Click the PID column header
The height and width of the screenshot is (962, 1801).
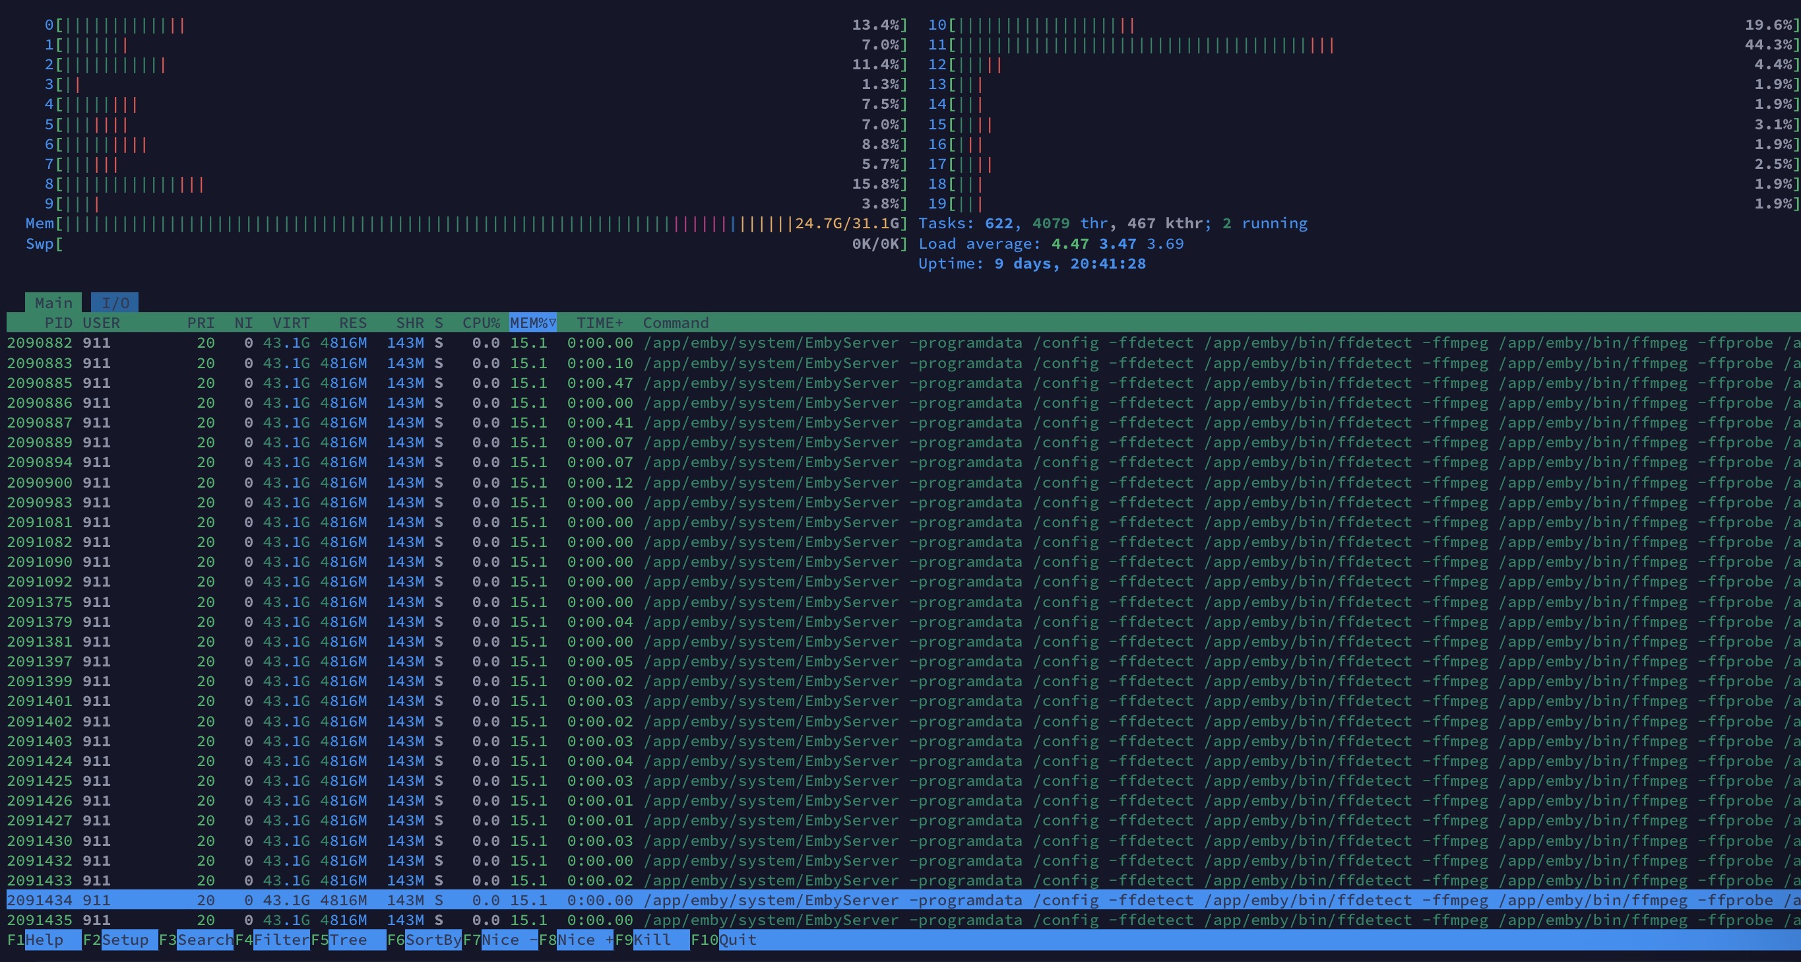coord(58,323)
